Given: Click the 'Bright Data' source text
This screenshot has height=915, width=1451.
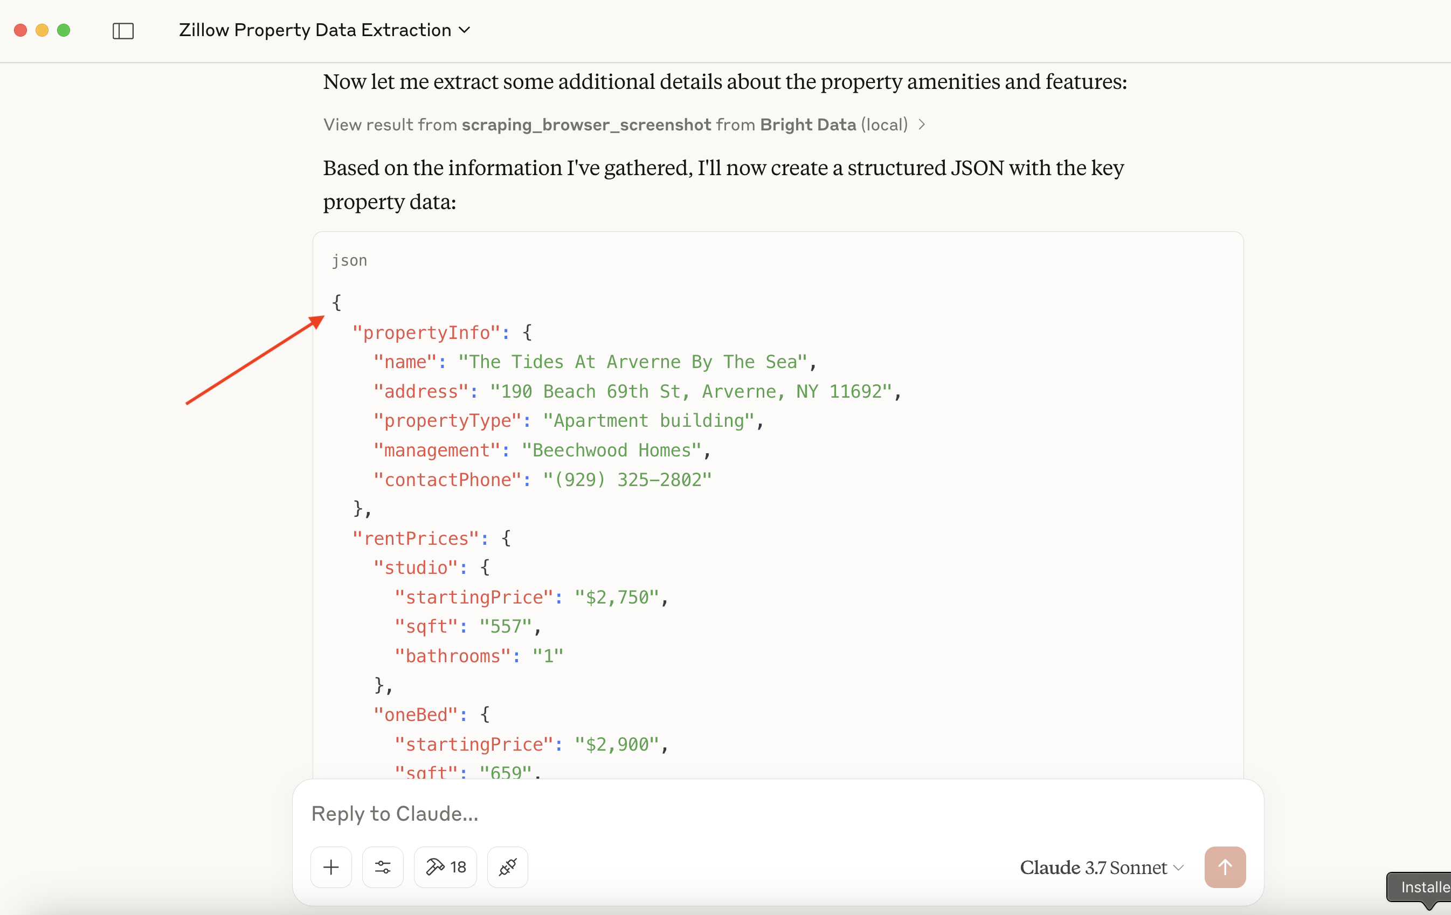Looking at the screenshot, I should click(807, 124).
